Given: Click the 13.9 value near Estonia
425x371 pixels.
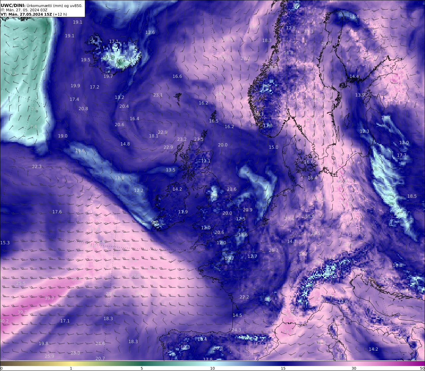Looking at the screenshot, I should (360, 95).
